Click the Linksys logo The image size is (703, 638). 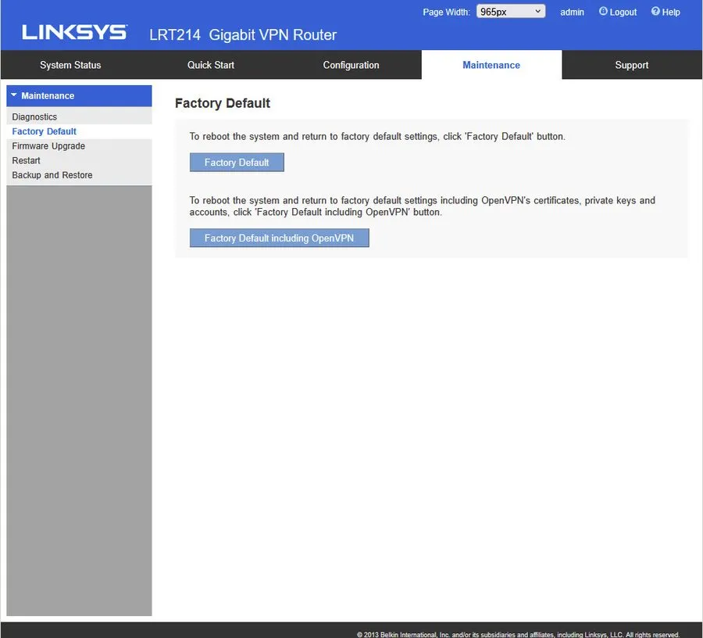(x=74, y=32)
